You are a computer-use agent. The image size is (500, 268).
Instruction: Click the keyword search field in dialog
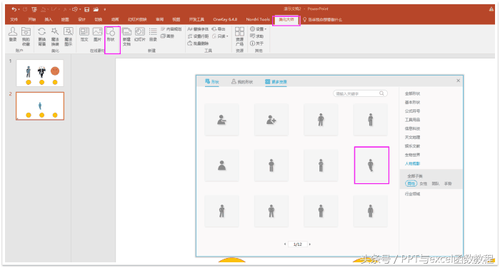(x=360, y=93)
